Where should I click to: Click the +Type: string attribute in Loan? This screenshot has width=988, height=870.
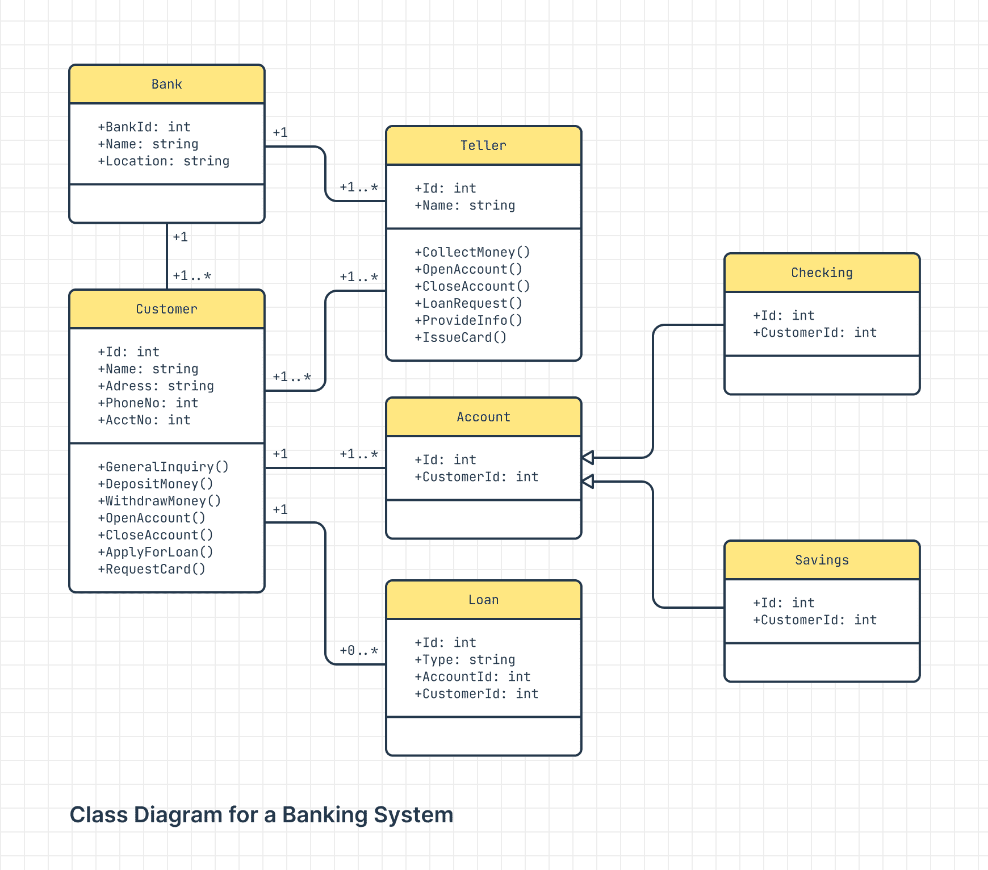[x=465, y=660]
